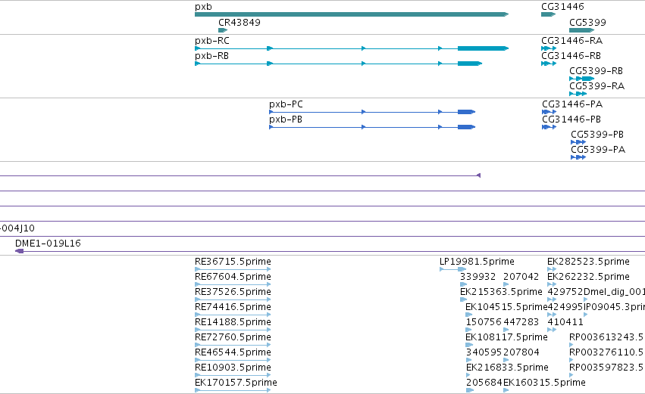This screenshot has height=394, width=645.
Task: Select EST RE10903.5prime label
Action: click(233, 368)
